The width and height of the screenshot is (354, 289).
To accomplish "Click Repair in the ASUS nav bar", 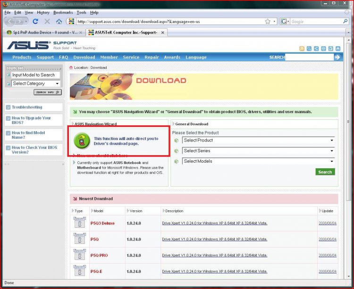I will tap(152, 57).
